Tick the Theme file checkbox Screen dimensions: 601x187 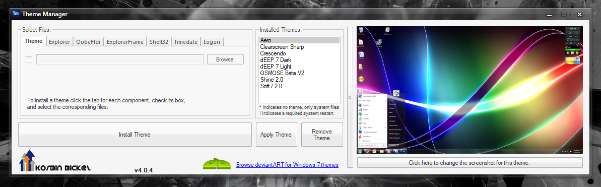pyautogui.click(x=29, y=59)
